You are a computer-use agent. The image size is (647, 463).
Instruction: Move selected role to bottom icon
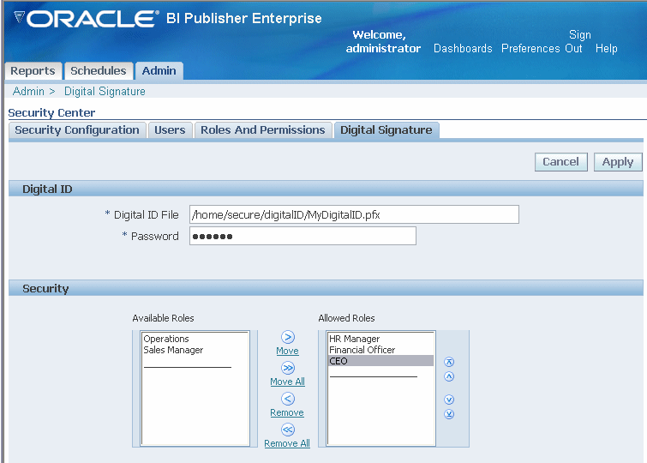click(x=449, y=414)
